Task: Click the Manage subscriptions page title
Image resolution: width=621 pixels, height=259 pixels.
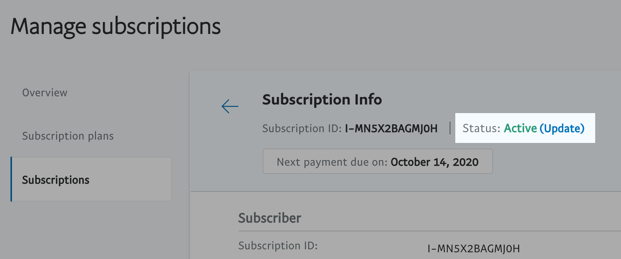Action: 116,27
